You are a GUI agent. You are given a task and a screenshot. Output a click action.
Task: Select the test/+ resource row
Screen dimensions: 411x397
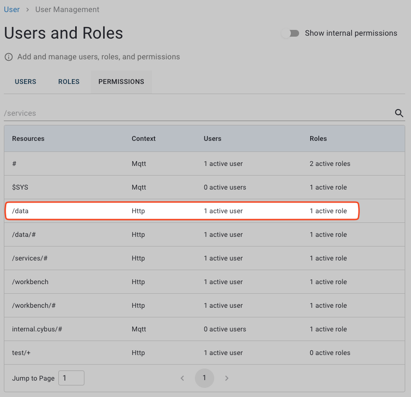[182, 353]
